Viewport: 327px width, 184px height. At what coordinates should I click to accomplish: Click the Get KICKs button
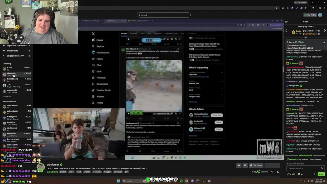310,15
